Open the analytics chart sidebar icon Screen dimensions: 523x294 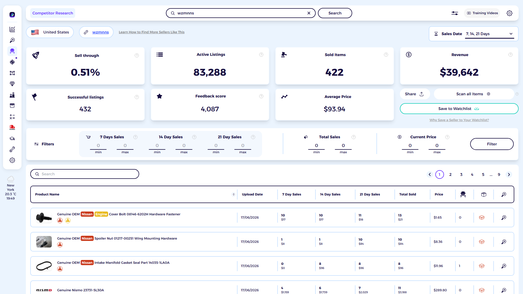(12, 29)
